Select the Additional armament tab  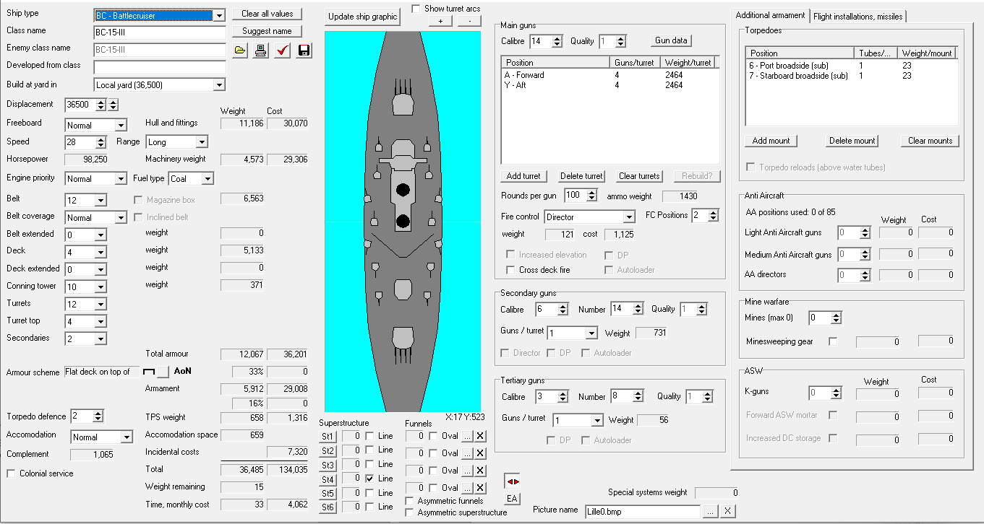(770, 16)
